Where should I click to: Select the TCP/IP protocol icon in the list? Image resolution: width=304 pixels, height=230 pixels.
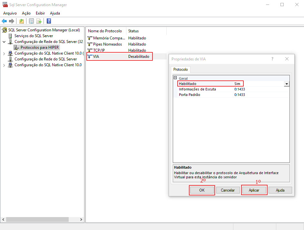pyautogui.click(x=90, y=50)
